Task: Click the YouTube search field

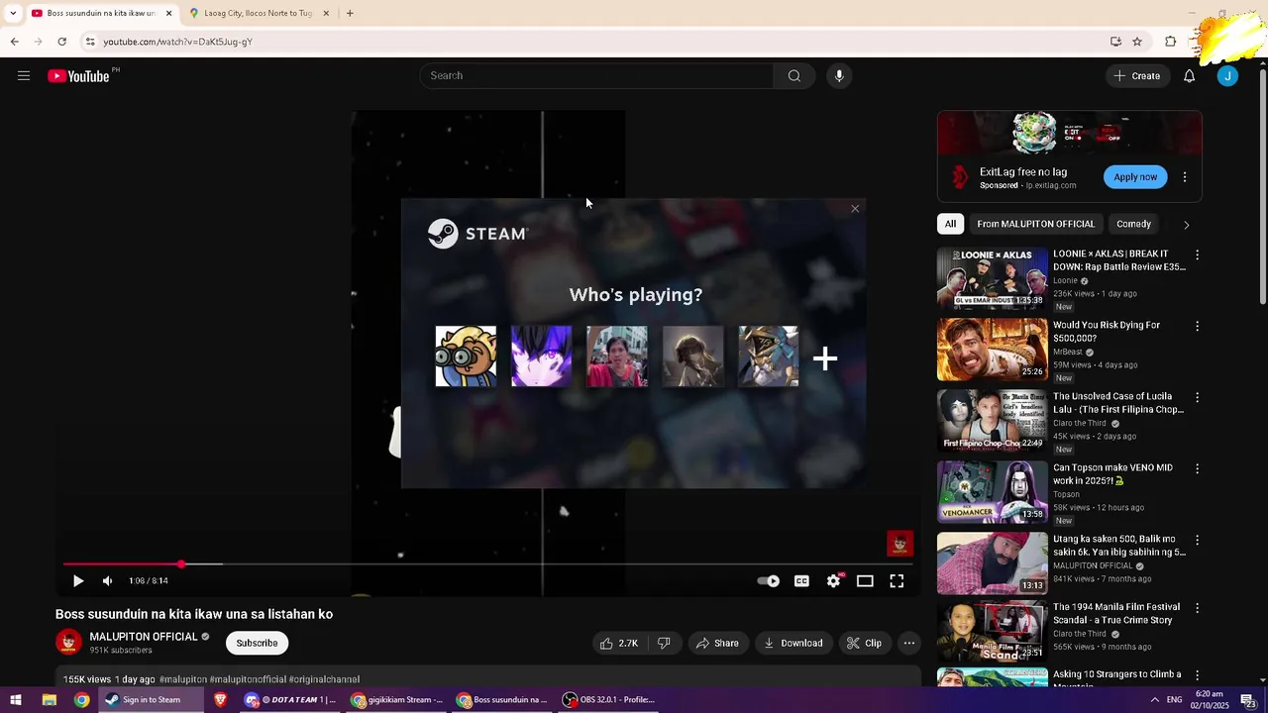Action: tap(597, 76)
